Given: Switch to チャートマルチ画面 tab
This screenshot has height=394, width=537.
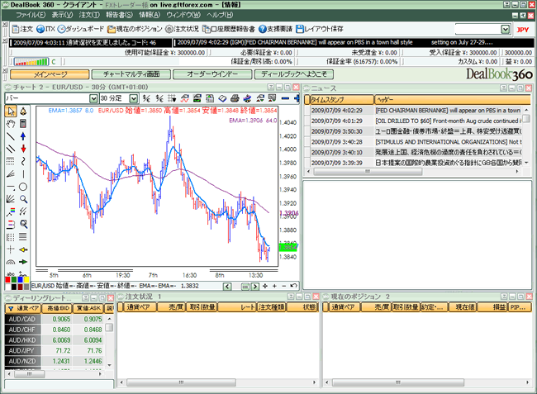Looking at the screenshot, I should 131,74.
